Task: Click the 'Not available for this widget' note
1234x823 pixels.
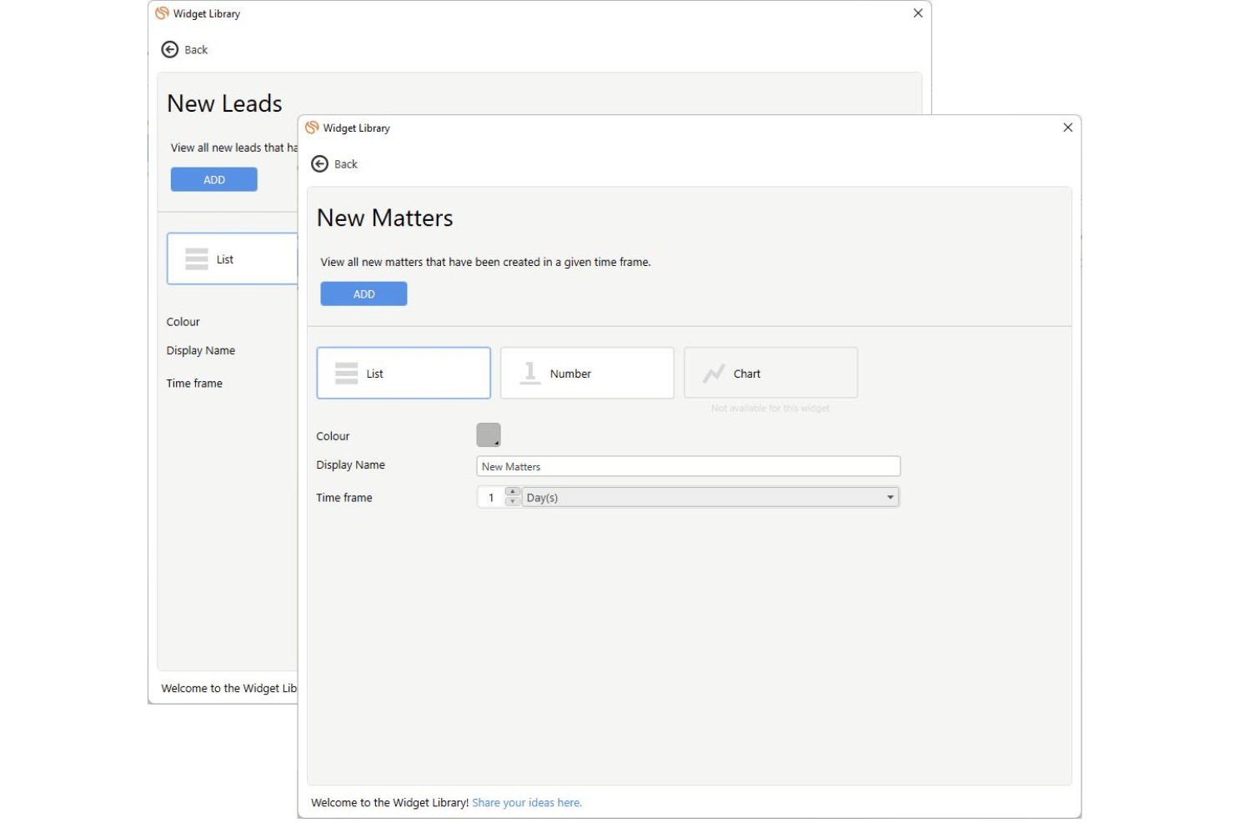Action: click(x=770, y=409)
